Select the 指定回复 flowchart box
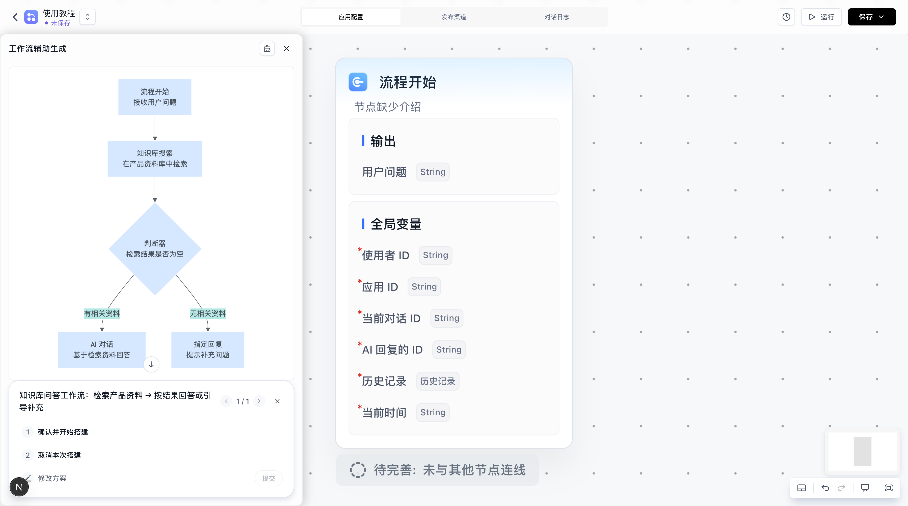908x506 pixels. coord(208,350)
